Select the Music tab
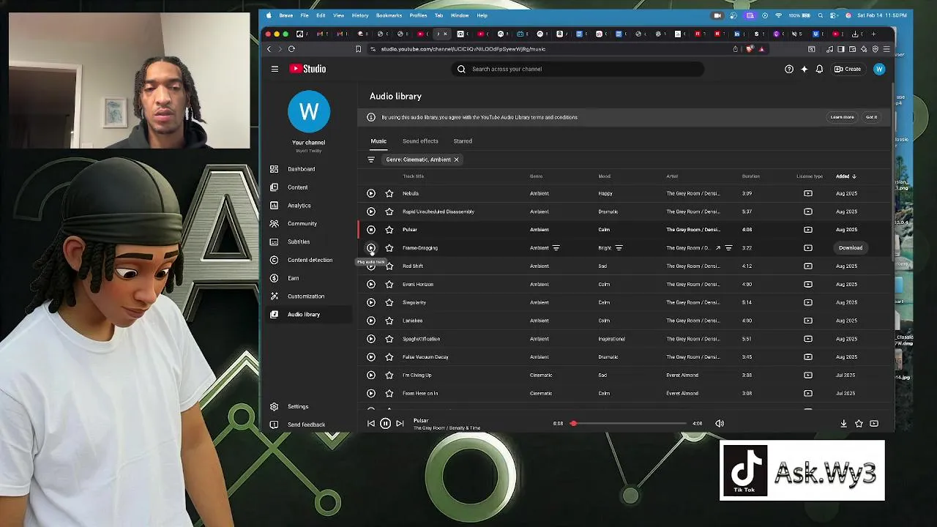This screenshot has height=527, width=937. pos(378,141)
